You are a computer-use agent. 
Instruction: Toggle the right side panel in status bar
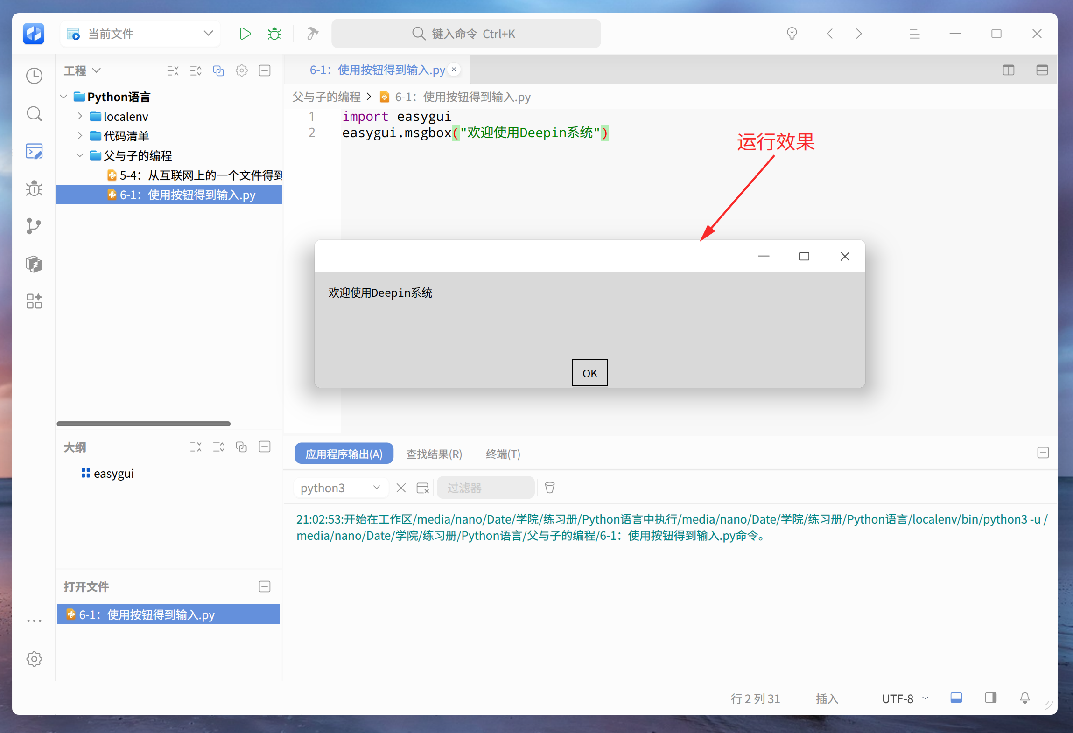tap(991, 698)
